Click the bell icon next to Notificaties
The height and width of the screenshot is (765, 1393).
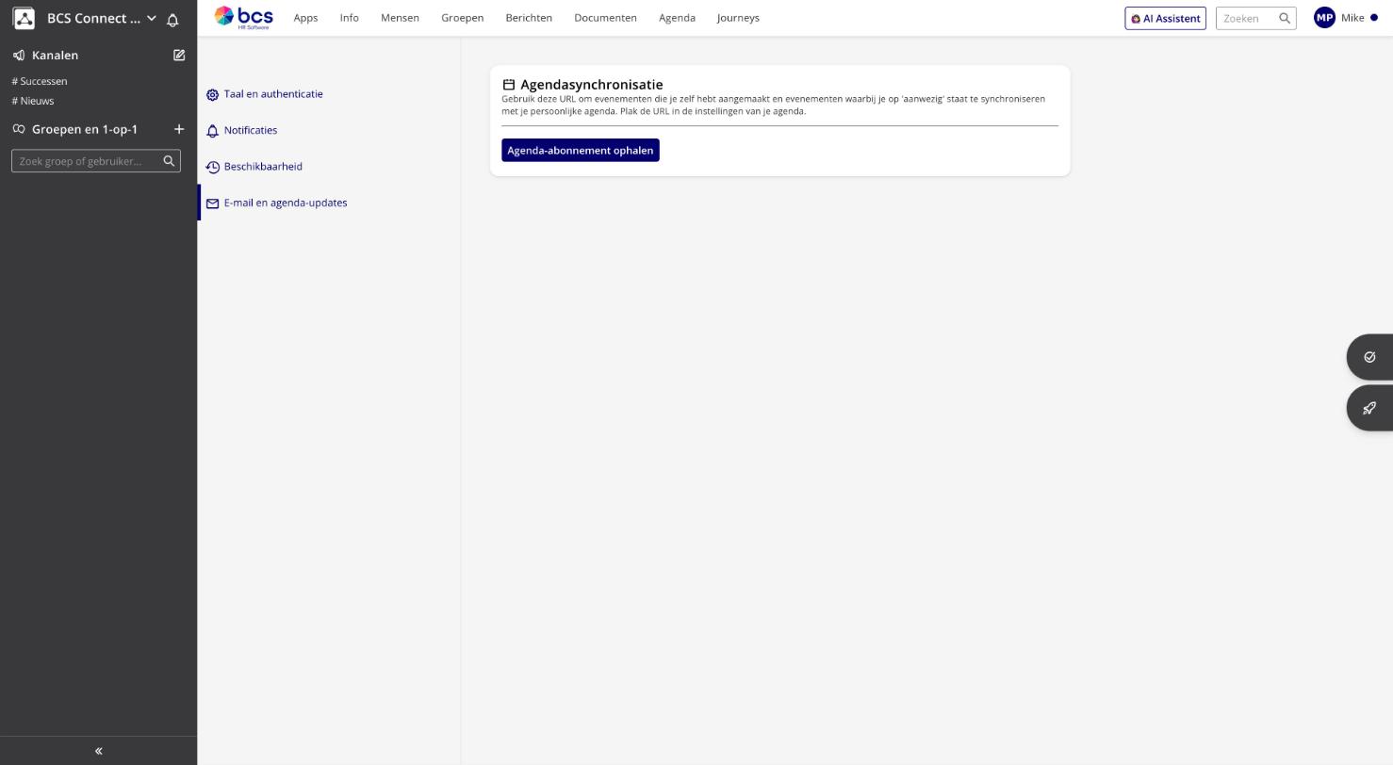pos(213,131)
